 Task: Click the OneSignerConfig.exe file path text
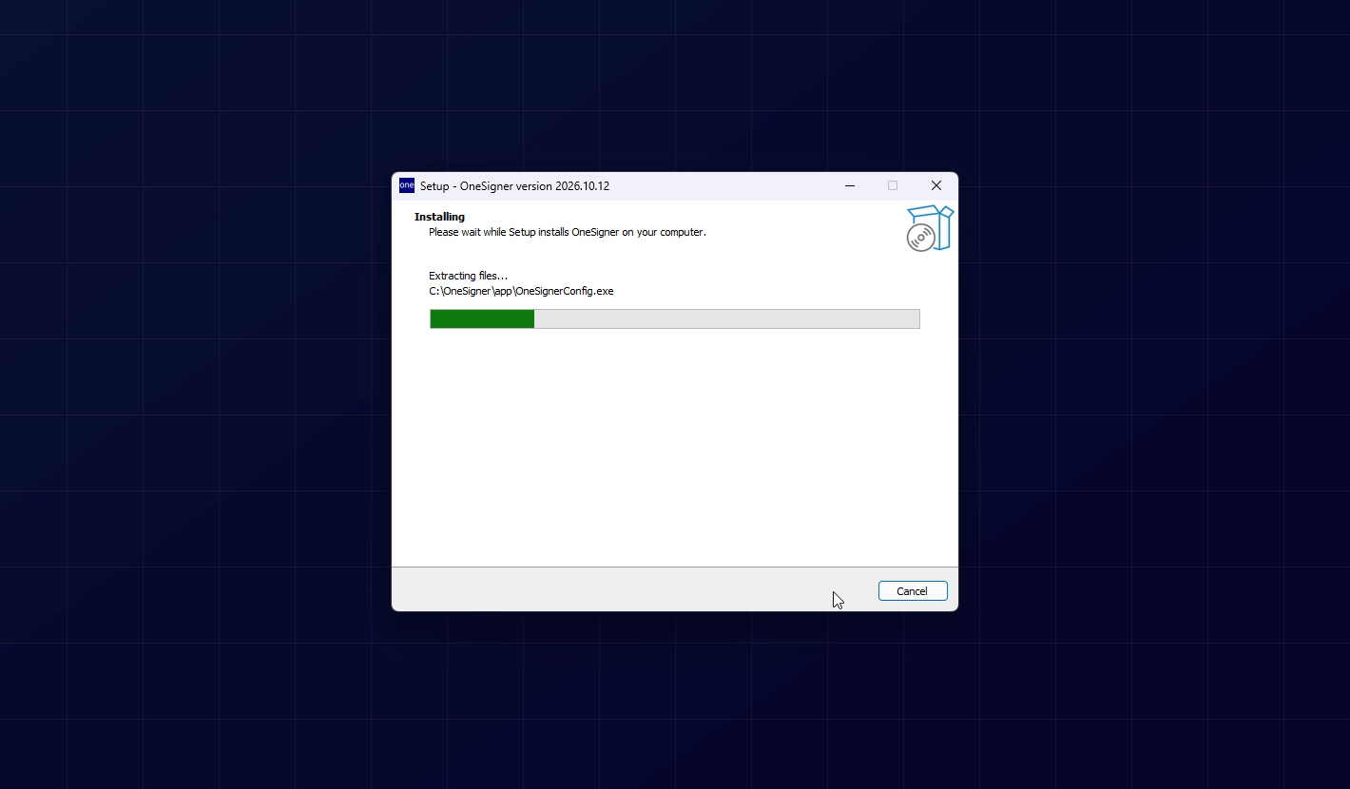pyautogui.click(x=521, y=291)
